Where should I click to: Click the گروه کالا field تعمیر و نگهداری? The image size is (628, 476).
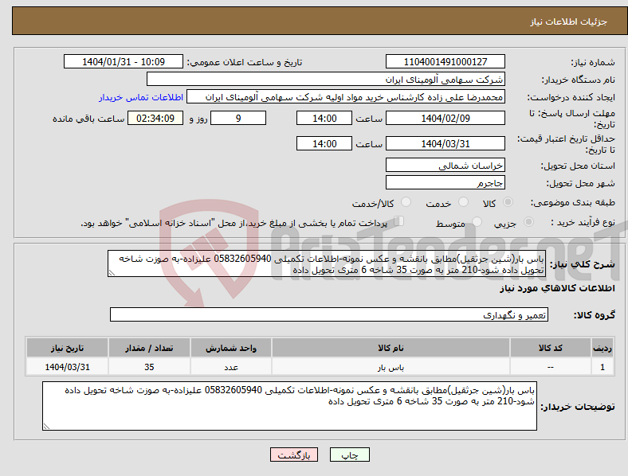(x=329, y=314)
